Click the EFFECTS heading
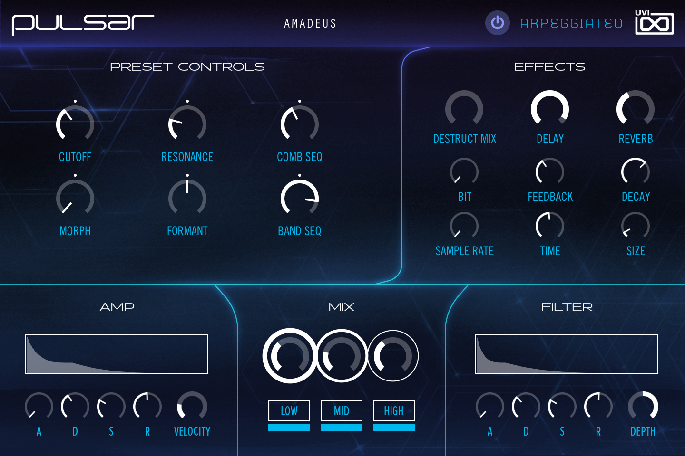Image resolution: width=685 pixels, height=456 pixels. click(x=549, y=67)
